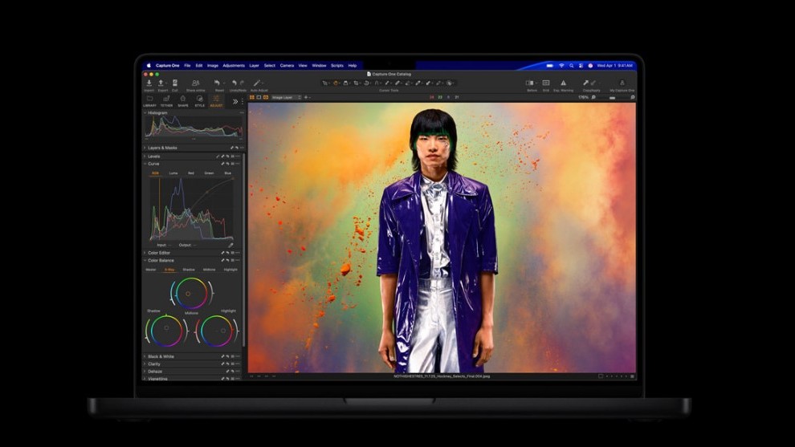Viewport: 795px width, 447px height.
Task: Click the Highlight color wheel
Action: (217, 331)
